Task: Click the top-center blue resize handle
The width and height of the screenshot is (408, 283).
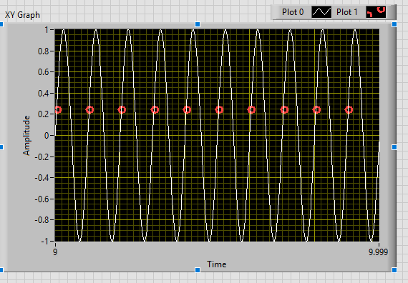Action: coord(198,24)
